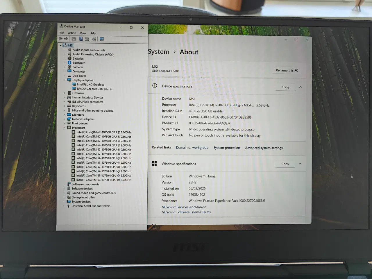Click the info icon beside Device specifications
Screen dimensions: 372x279
155,86
